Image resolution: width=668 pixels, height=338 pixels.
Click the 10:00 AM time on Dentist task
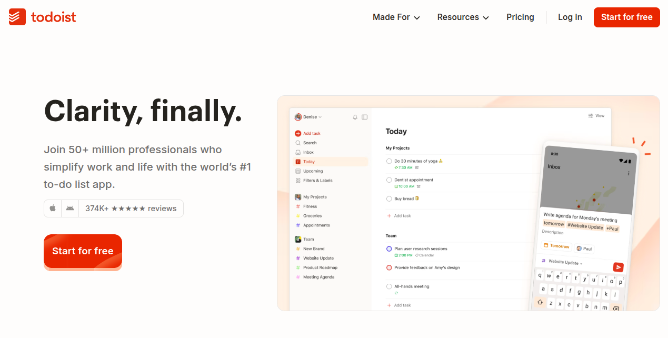point(404,186)
